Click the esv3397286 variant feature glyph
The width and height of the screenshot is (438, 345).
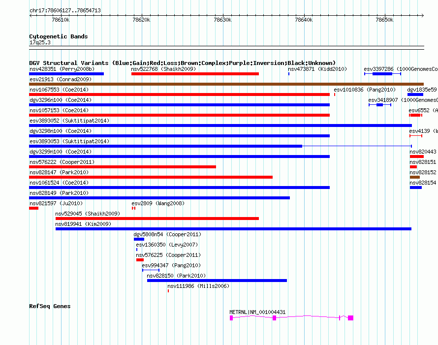383,74
